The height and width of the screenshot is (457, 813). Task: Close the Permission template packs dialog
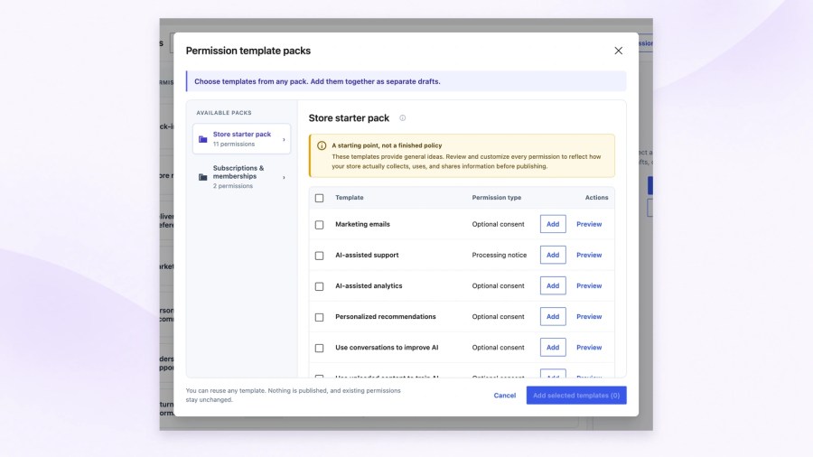coord(618,51)
